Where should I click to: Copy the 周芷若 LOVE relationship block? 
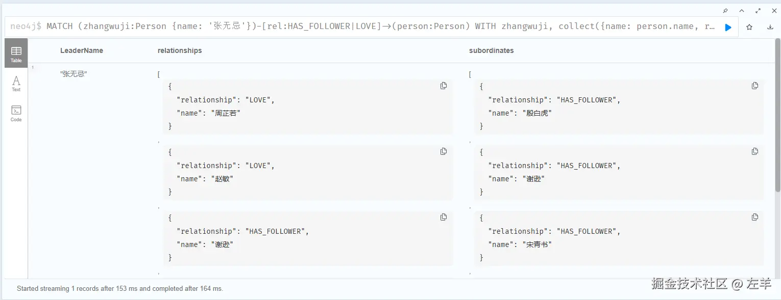444,86
